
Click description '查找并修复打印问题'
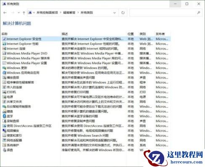point(75,92)
